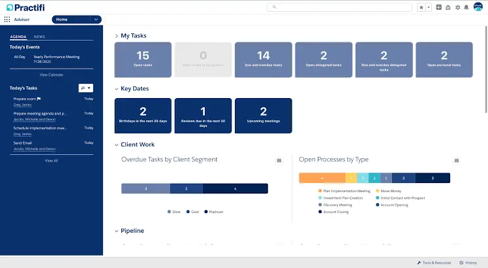Viewport: 488px width, 268px height.
Task: Click the favorites star icon
Action: 421,7
